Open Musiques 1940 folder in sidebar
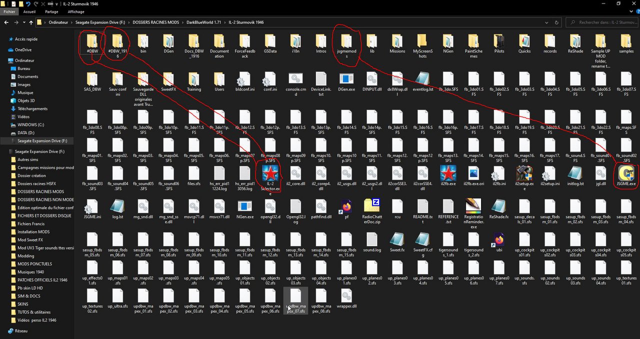This screenshot has width=640, height=339. 31,271
